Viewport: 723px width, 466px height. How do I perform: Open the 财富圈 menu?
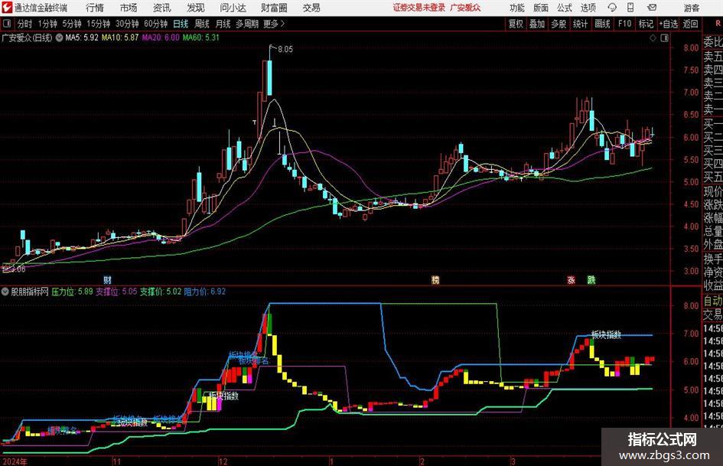pos(274,8)
